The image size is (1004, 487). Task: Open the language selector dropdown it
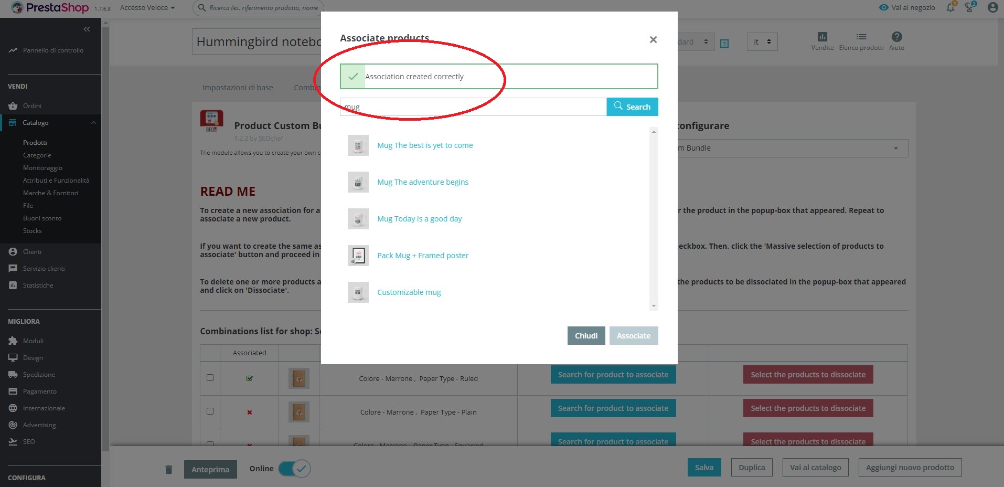(x=762, y=42)
